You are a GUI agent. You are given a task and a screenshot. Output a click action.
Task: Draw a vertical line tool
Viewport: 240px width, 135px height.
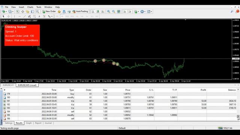pos(15,16)
